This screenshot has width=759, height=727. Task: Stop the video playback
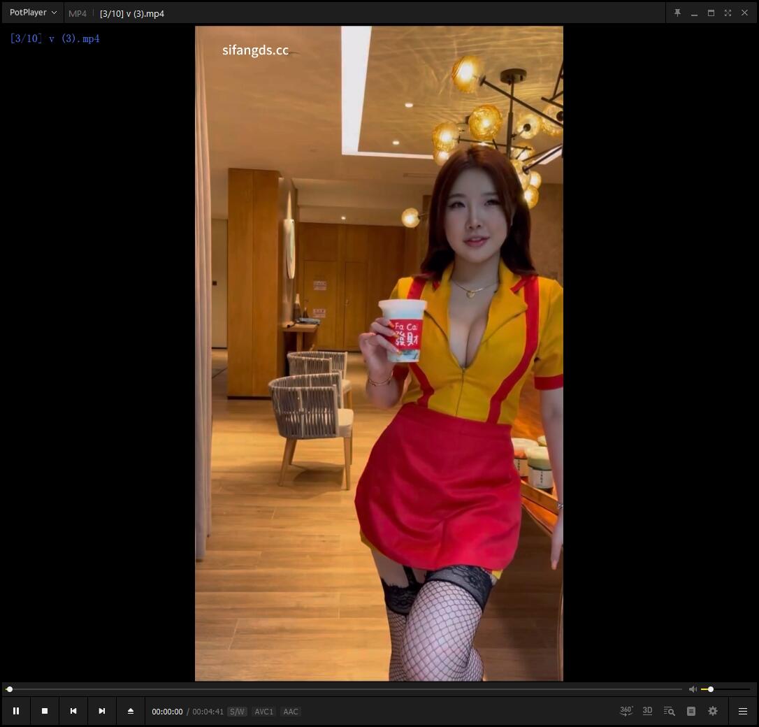coord(45,711)
